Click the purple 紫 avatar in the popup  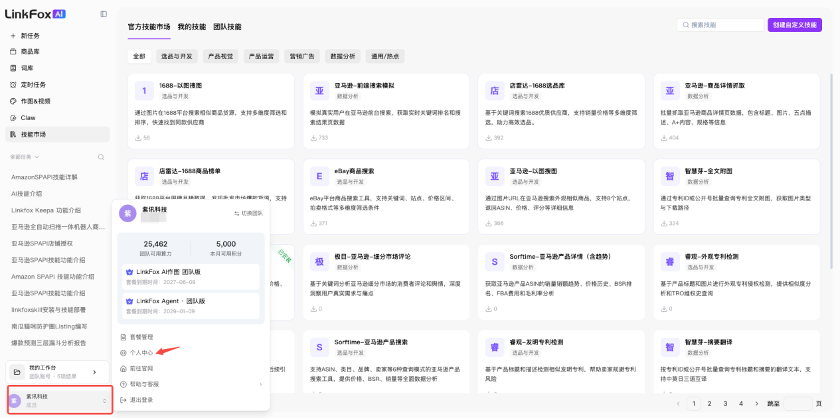(127, 213)
